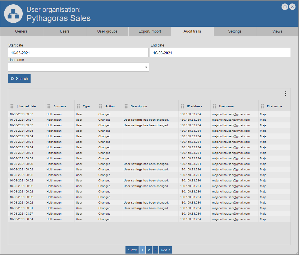Select page 1 in pagination
This screenshot has height=255, width=299.
point(142,250)
